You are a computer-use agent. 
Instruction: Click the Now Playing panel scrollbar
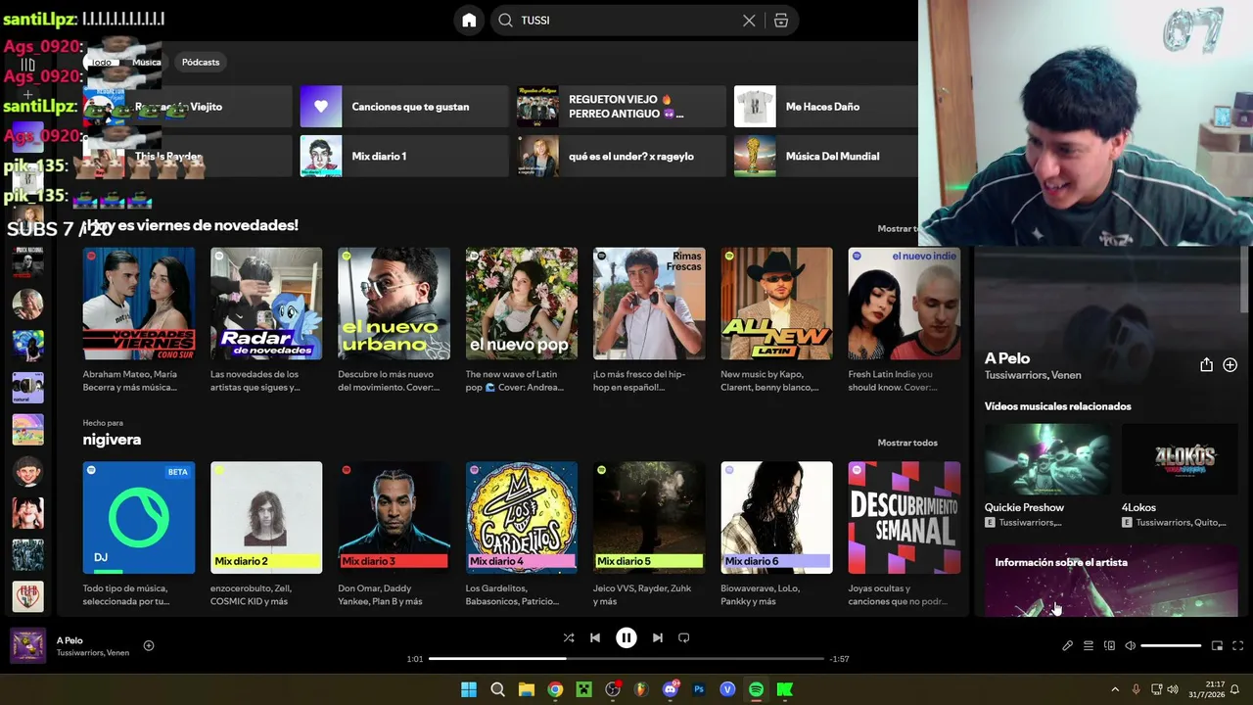pyautogui.click(x=1244, y=279)
